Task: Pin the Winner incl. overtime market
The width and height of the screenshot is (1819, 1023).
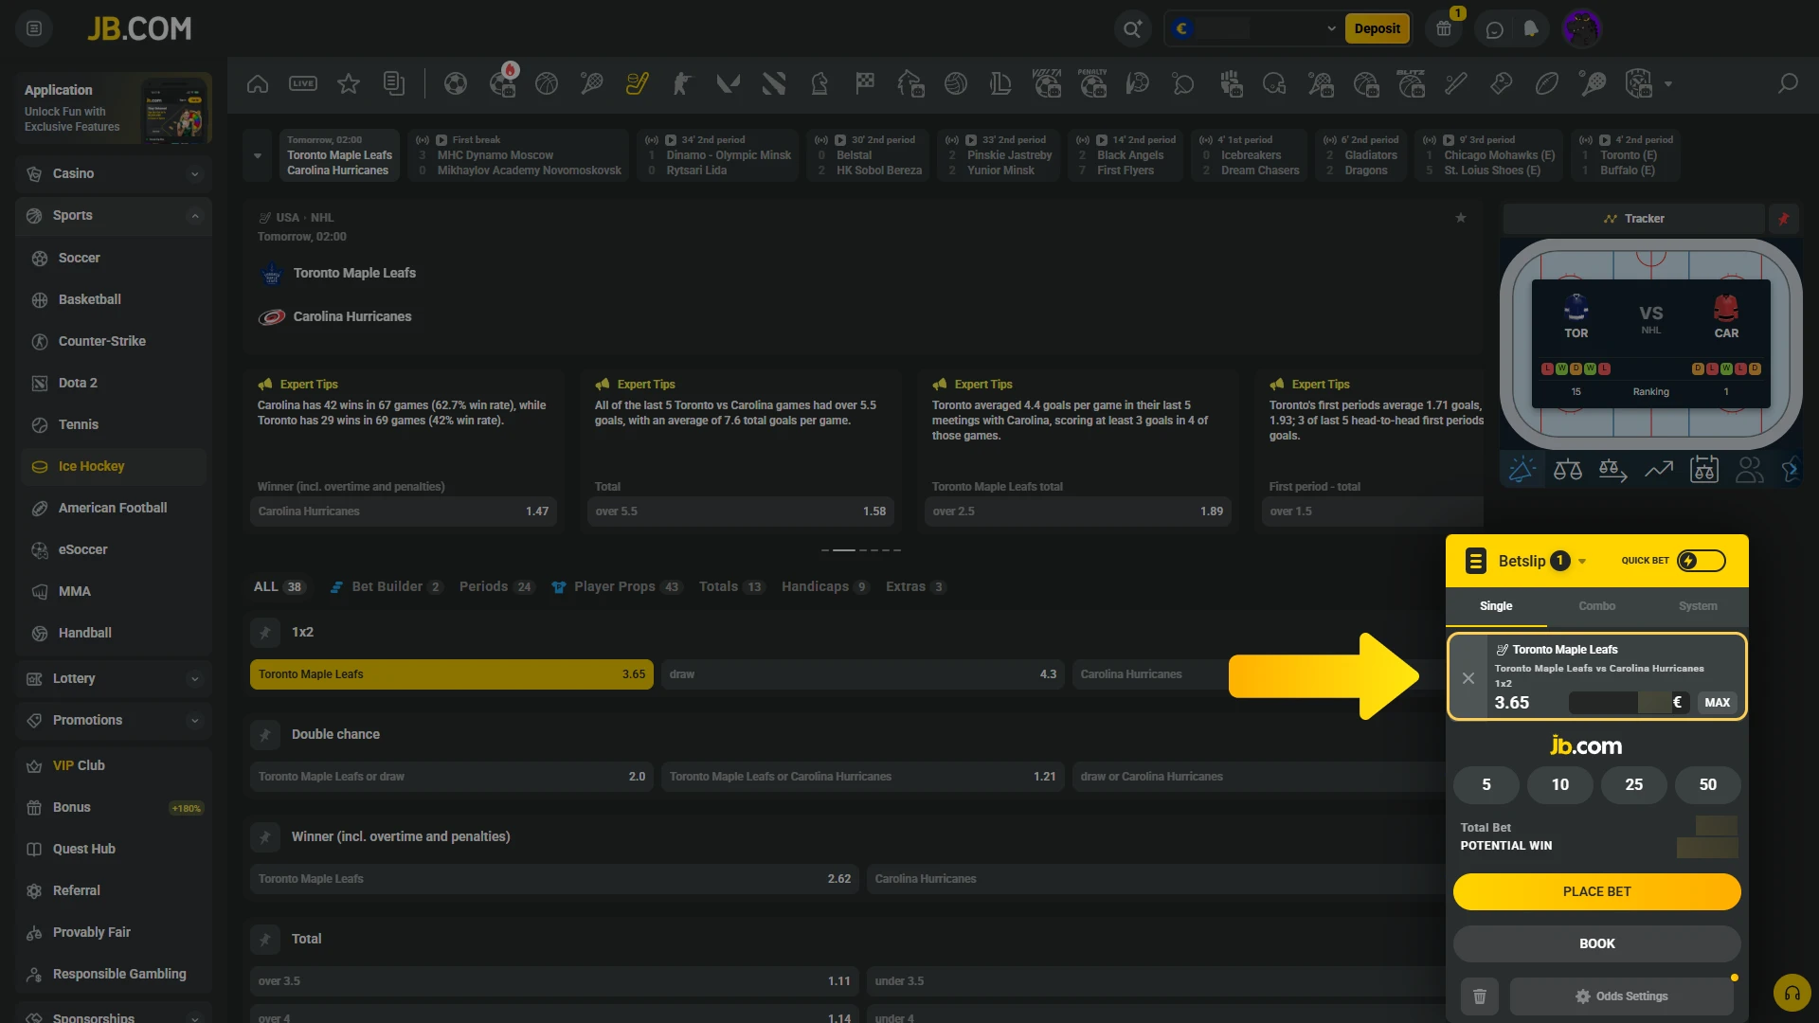Action: point(265,836)
